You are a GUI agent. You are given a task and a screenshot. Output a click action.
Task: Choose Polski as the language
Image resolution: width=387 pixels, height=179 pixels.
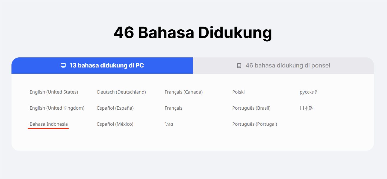pyautogui.click(x=238, y=92)
